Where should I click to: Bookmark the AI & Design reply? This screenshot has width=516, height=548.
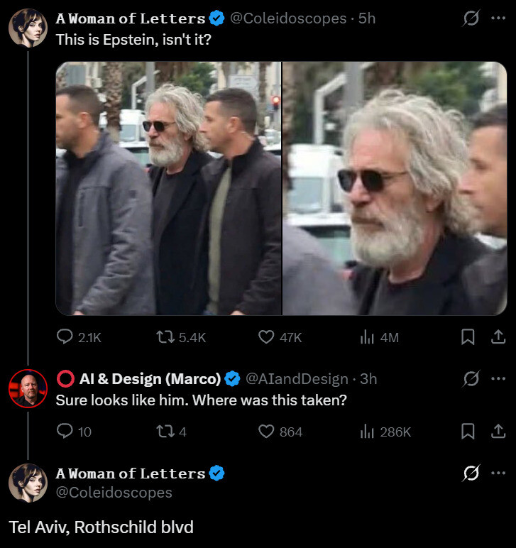(468, 431)
